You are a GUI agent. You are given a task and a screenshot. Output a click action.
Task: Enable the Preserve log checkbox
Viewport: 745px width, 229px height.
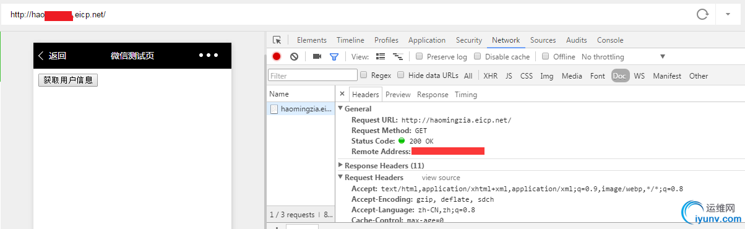420,56
